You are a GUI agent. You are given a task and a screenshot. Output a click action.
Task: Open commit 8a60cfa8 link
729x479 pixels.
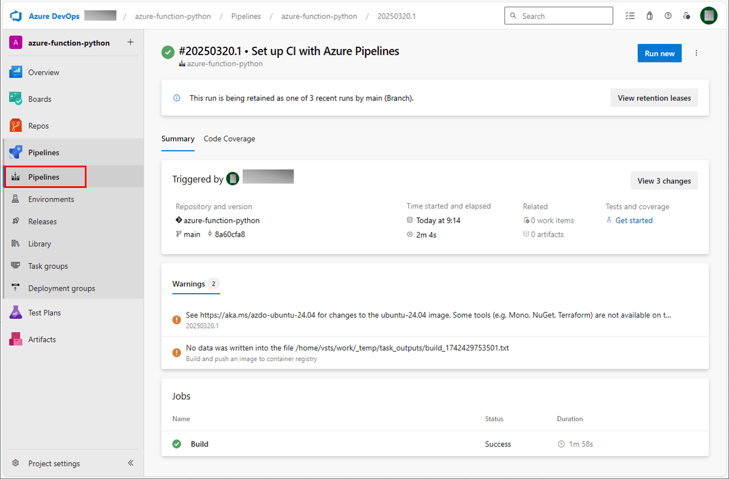click(230, 235)
